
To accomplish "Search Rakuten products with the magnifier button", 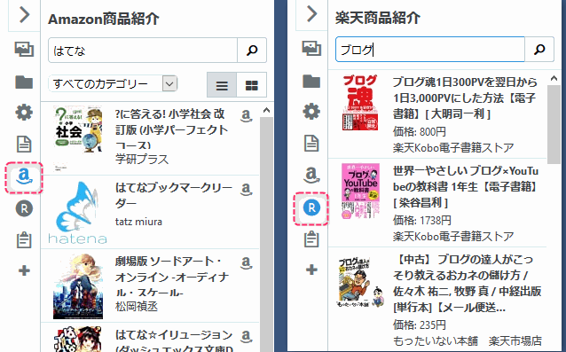I will click(x=539, y=49).
